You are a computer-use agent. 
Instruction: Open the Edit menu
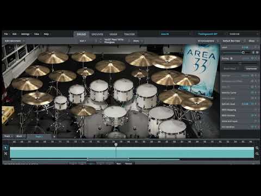click(x=15, y=34)
